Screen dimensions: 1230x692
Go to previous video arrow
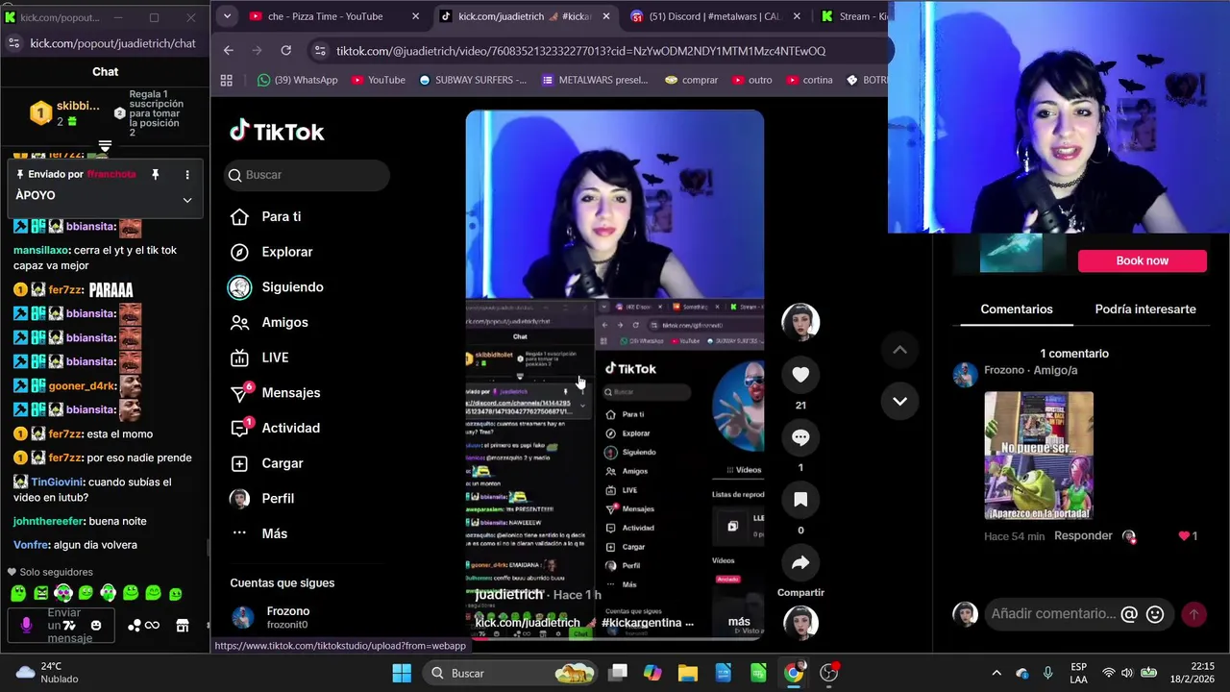(899, 351)
